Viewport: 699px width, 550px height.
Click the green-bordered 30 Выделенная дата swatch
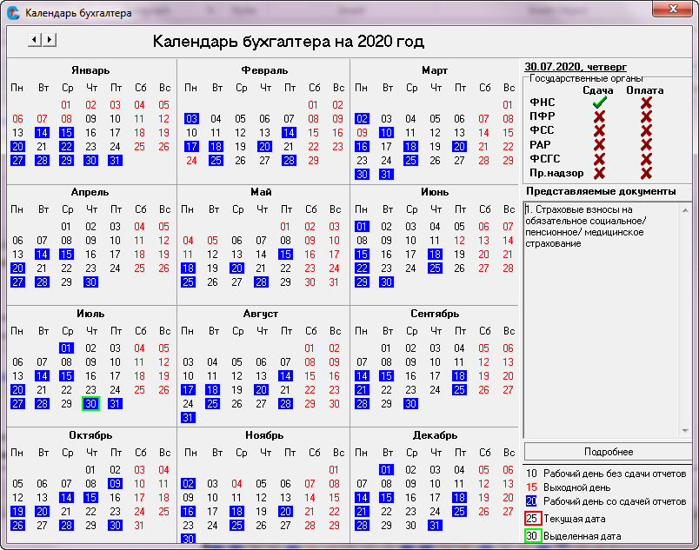coord(533,535)
